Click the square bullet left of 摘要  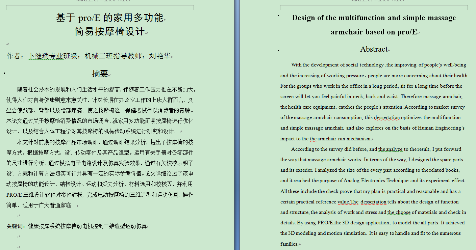4,73
